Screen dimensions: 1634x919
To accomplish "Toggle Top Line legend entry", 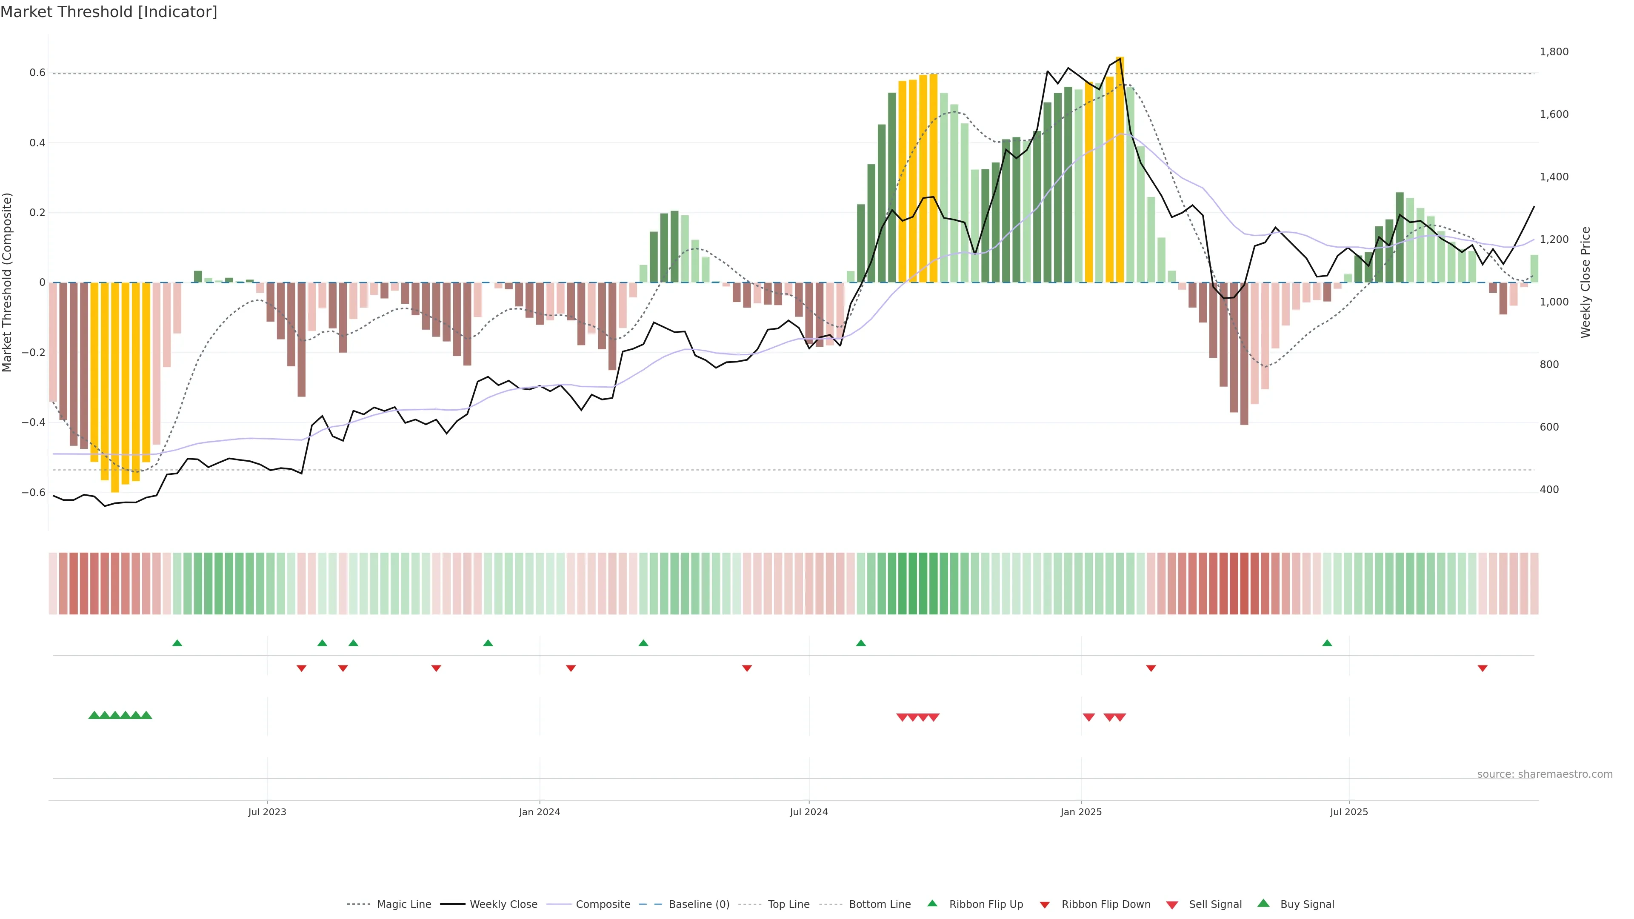I will pos(788,905).
